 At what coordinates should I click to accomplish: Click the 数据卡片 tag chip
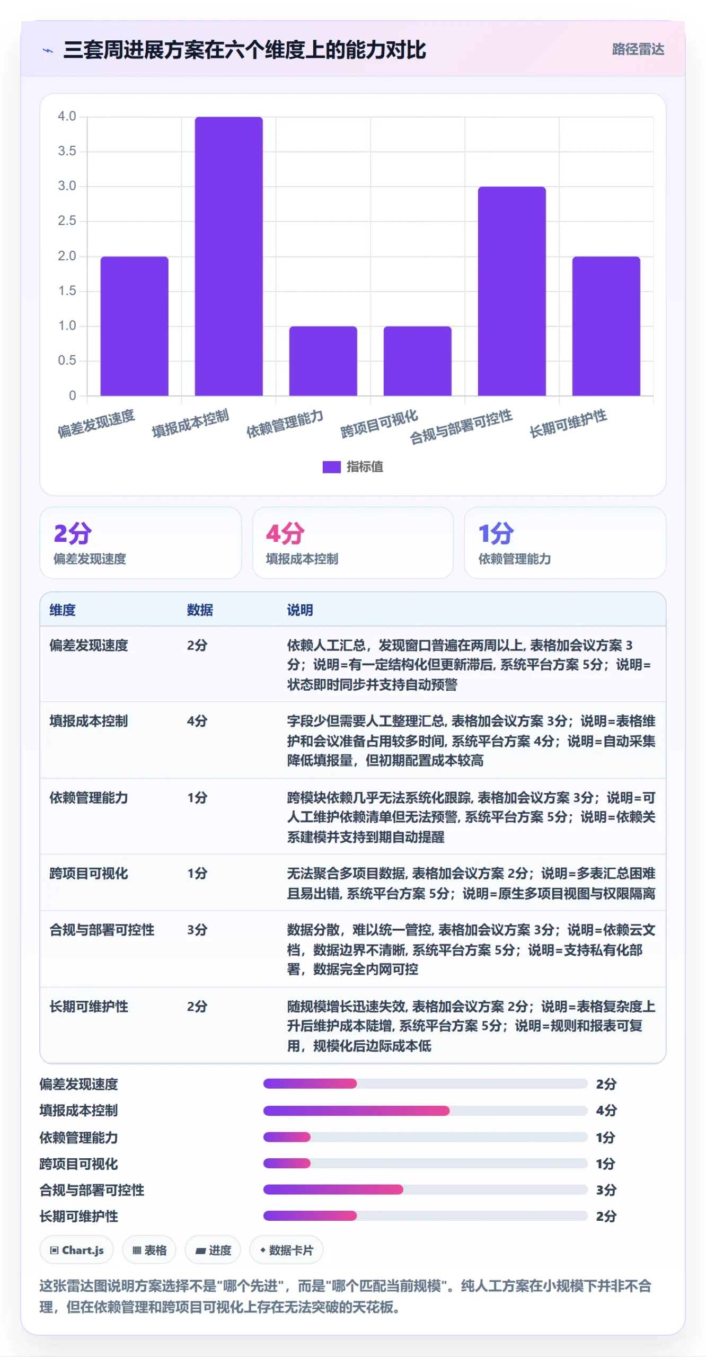(286, 1250)
